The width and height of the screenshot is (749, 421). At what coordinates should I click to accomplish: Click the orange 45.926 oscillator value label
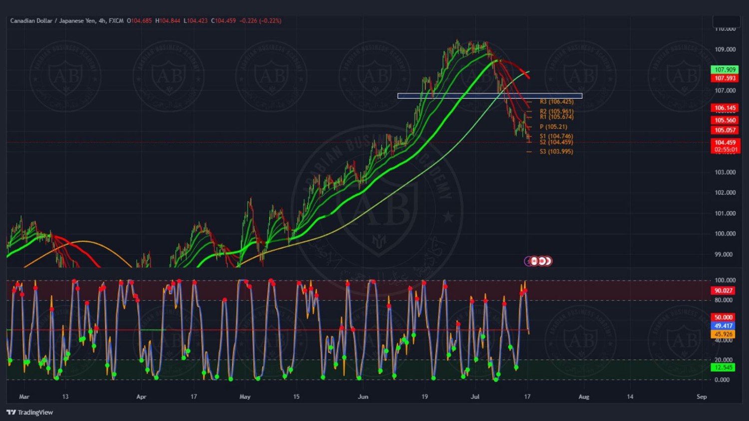tap(723, 334)
